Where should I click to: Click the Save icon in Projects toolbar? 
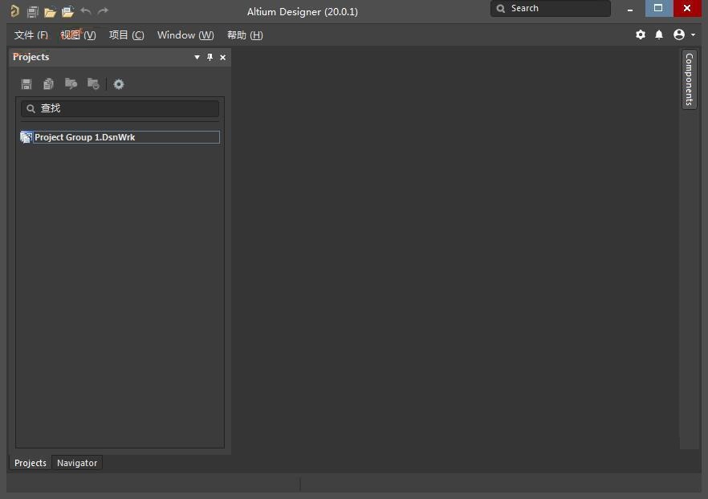[26, 84]
